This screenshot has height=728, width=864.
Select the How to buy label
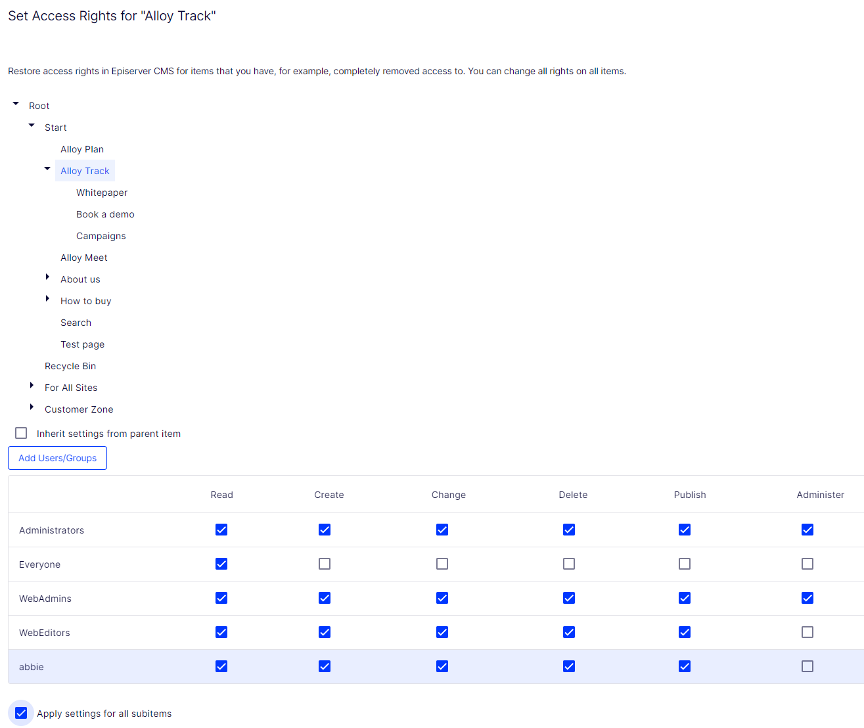coord(86,301)
